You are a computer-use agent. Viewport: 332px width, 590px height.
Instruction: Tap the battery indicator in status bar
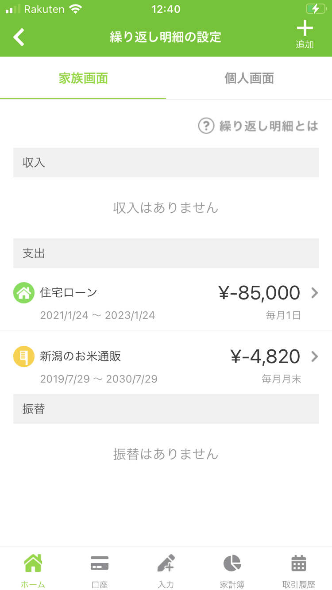pos(316,9)
